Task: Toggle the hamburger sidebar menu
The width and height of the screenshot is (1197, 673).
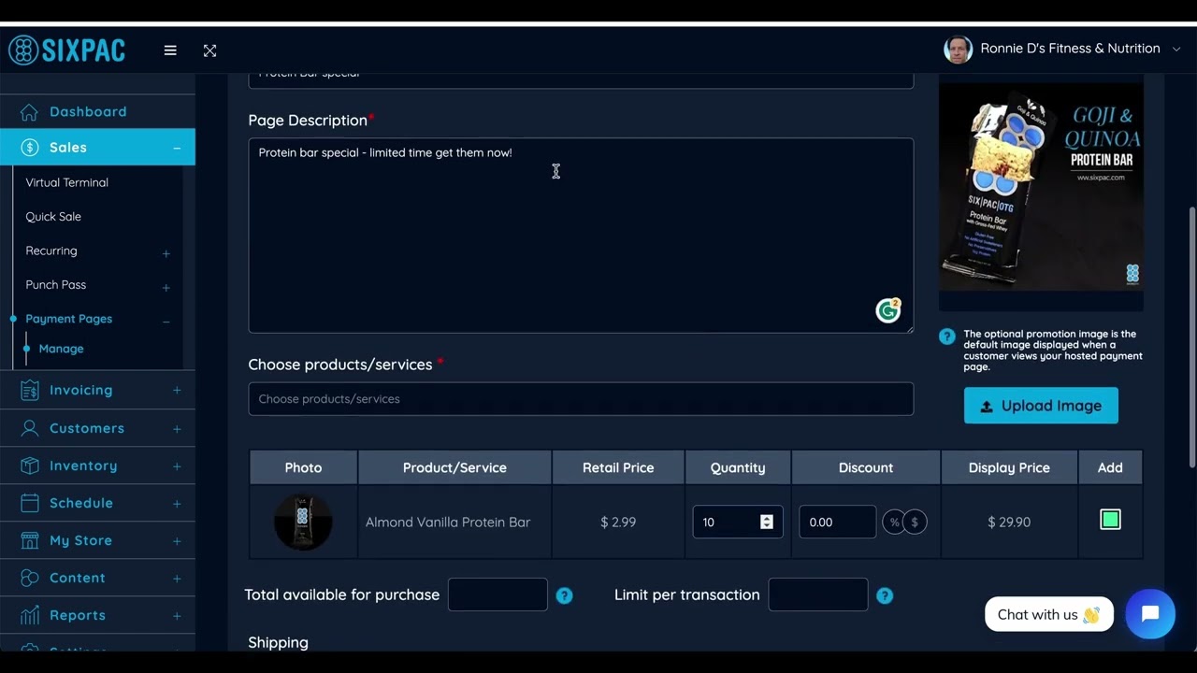Action: (170, 50)
